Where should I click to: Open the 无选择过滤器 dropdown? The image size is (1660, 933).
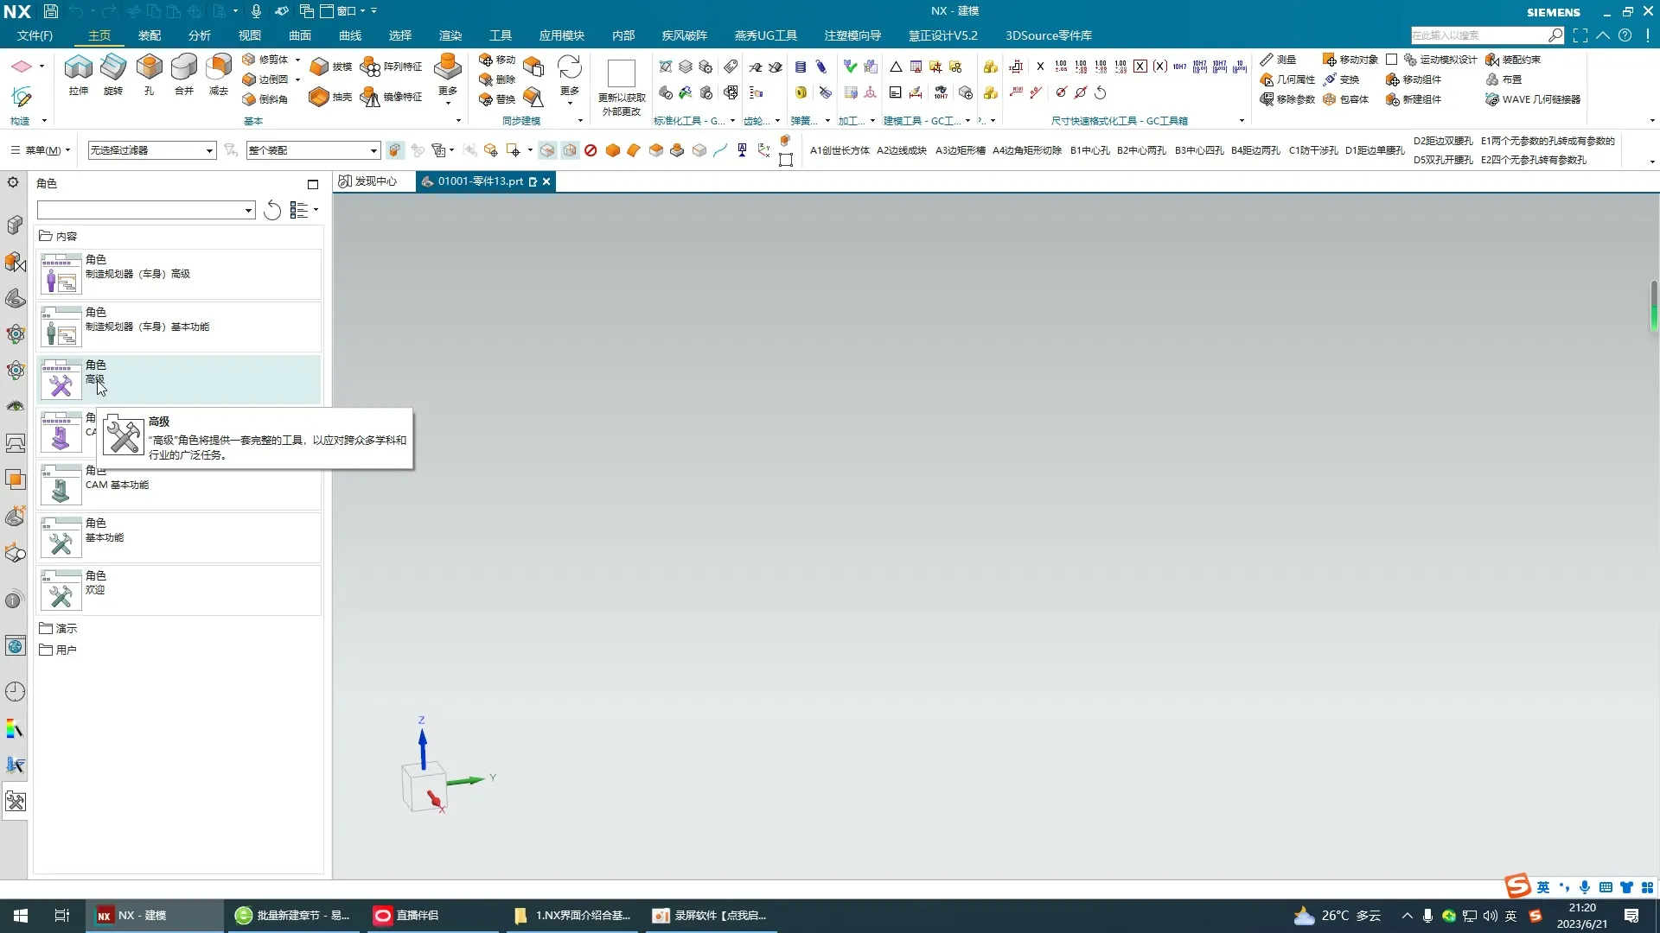[151, 150]
